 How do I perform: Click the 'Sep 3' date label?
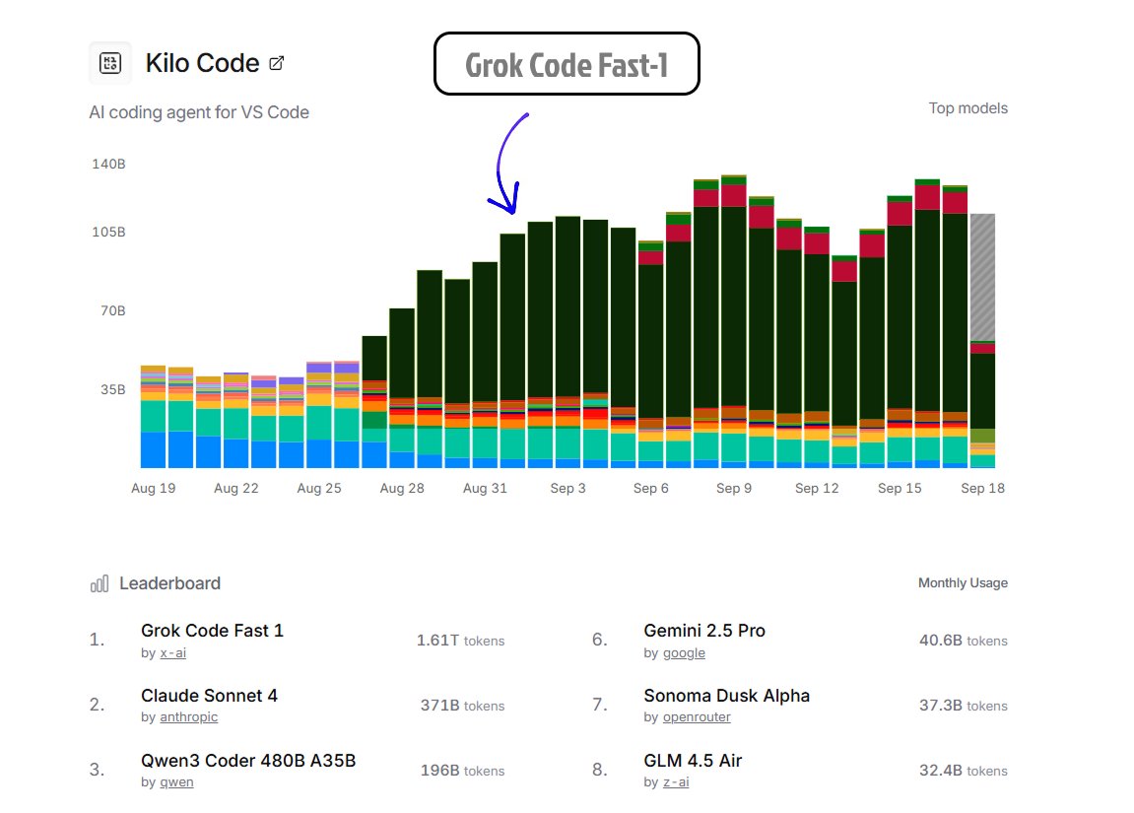[567, 488]
